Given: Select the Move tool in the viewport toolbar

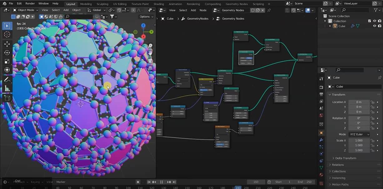Looking at the screenshot, I should [x=7, y=44].
